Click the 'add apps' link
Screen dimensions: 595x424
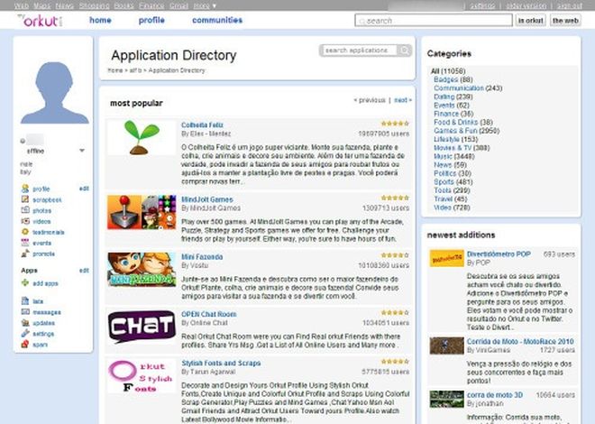point(45,283)
